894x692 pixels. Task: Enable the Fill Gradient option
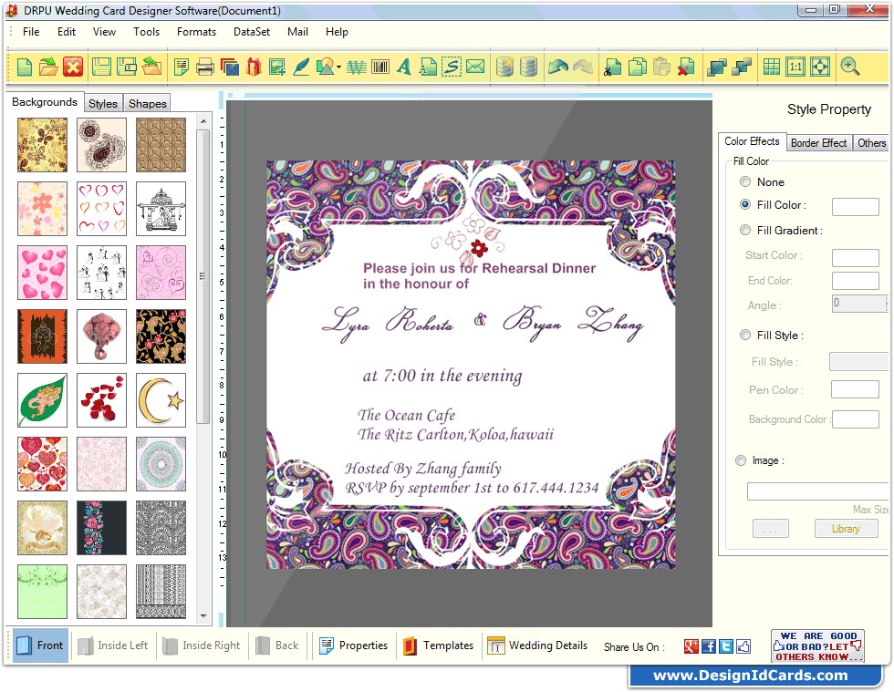click(744, 230)
